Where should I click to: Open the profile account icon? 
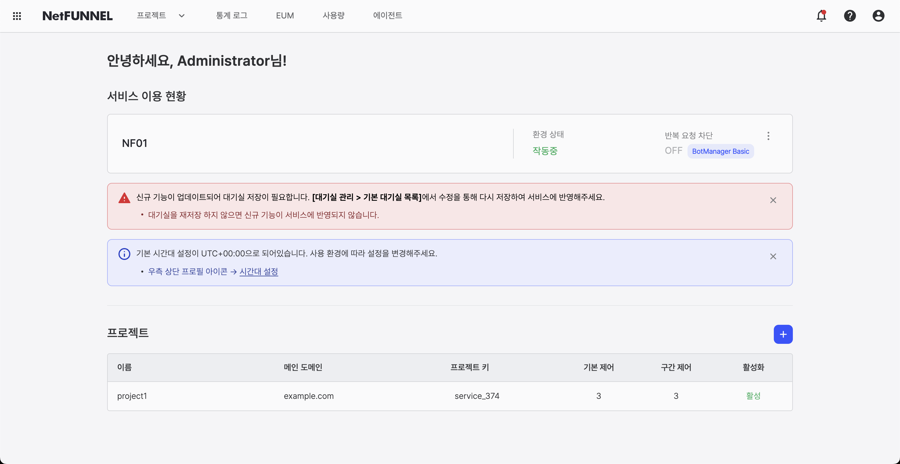pyautogui.click(x=879, y=16)
